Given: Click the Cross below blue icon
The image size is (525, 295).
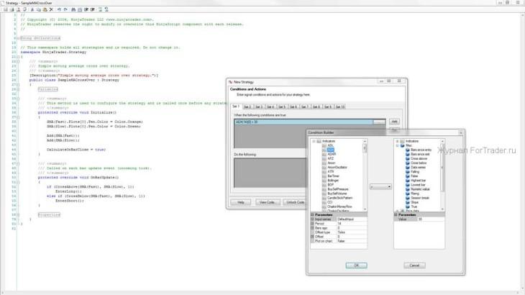Looking at the screenshot, I should 408,163.
